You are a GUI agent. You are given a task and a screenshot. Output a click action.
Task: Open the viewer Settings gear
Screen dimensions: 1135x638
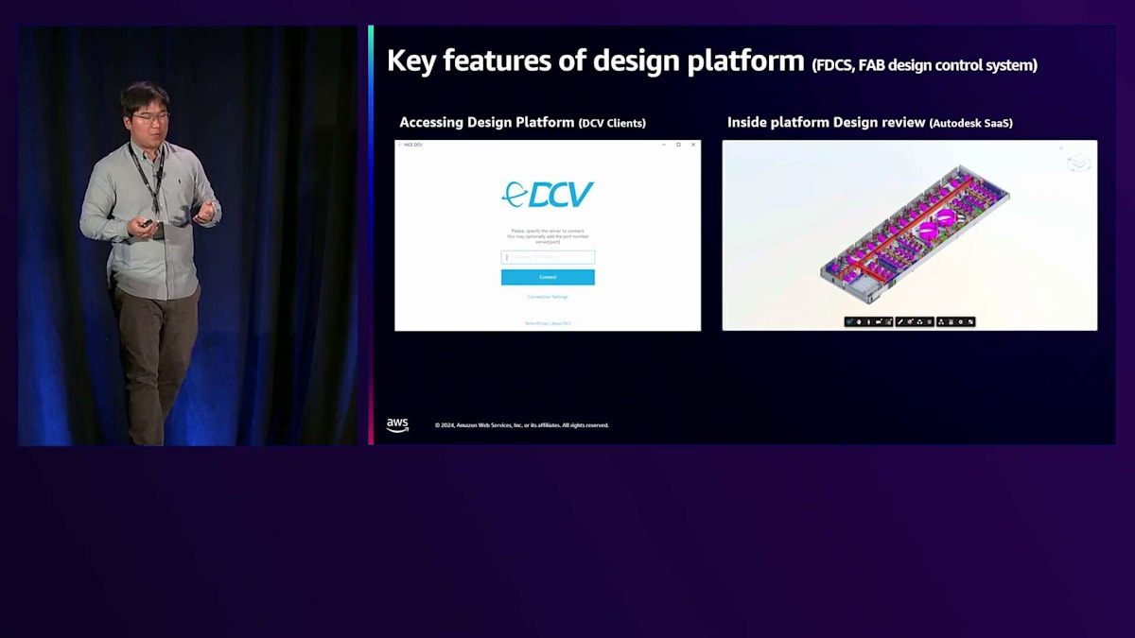pyautogui.click(x=960, y=322)
